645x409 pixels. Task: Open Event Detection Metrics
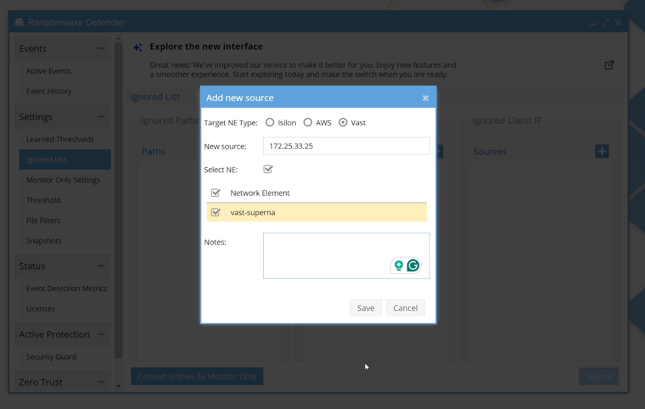click(x=65, y=288)
